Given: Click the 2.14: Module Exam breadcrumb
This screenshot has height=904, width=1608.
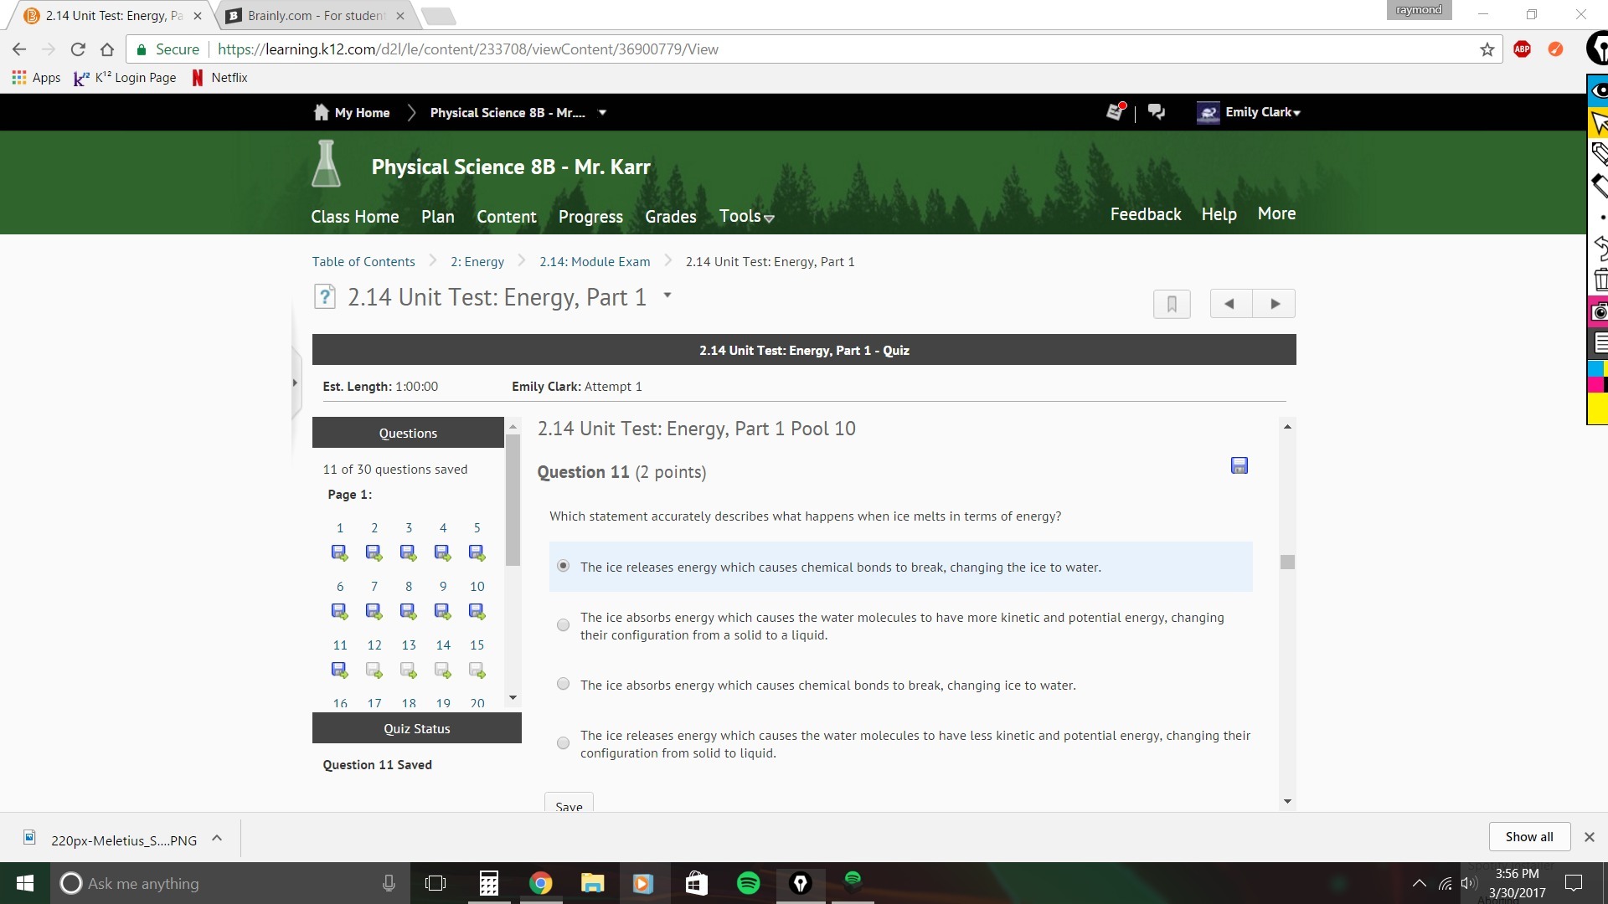Looking at the screenshot, I should pos(595,262).
